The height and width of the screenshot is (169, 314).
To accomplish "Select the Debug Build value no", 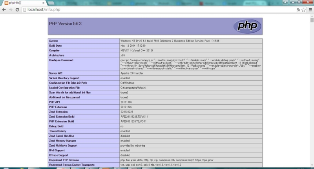I will 122,126.
